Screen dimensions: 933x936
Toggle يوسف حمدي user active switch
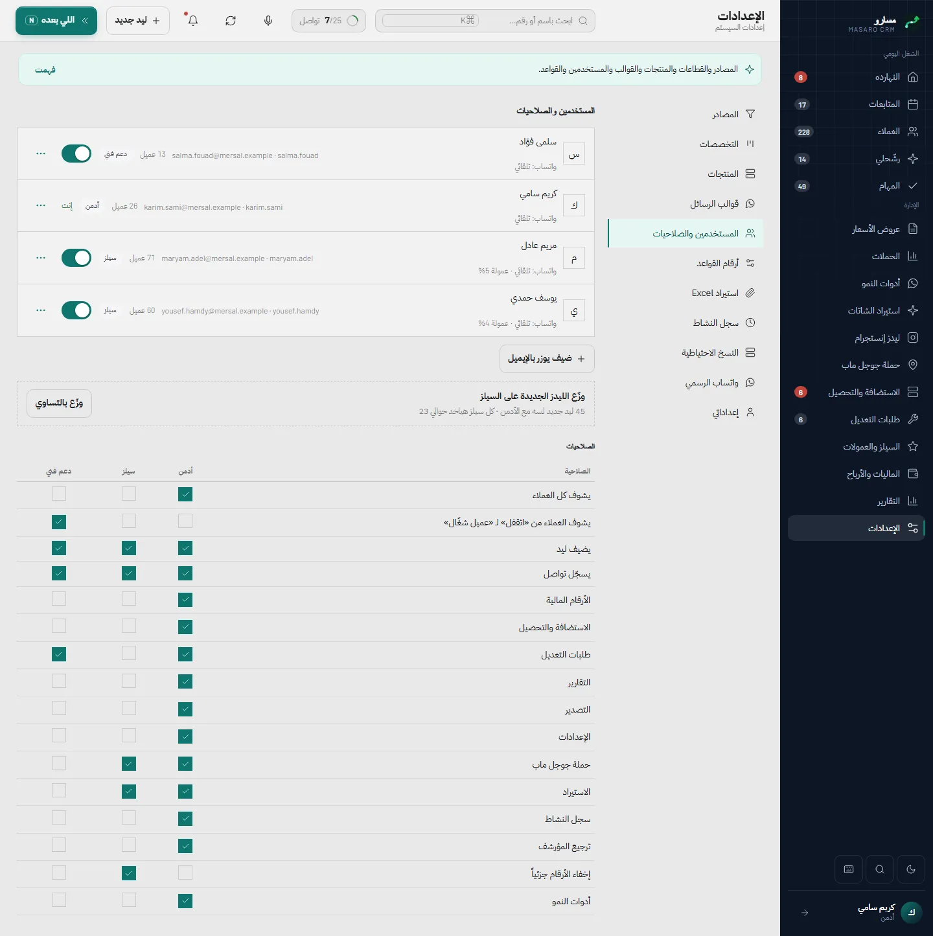pos(76,310)
